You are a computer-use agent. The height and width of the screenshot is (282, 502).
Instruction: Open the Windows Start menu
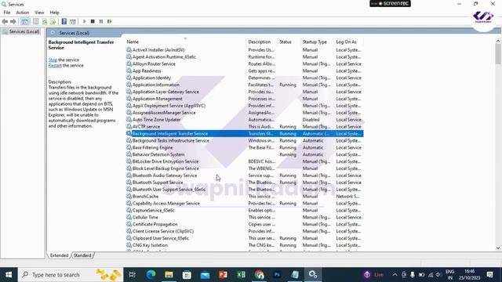[9, 275]
